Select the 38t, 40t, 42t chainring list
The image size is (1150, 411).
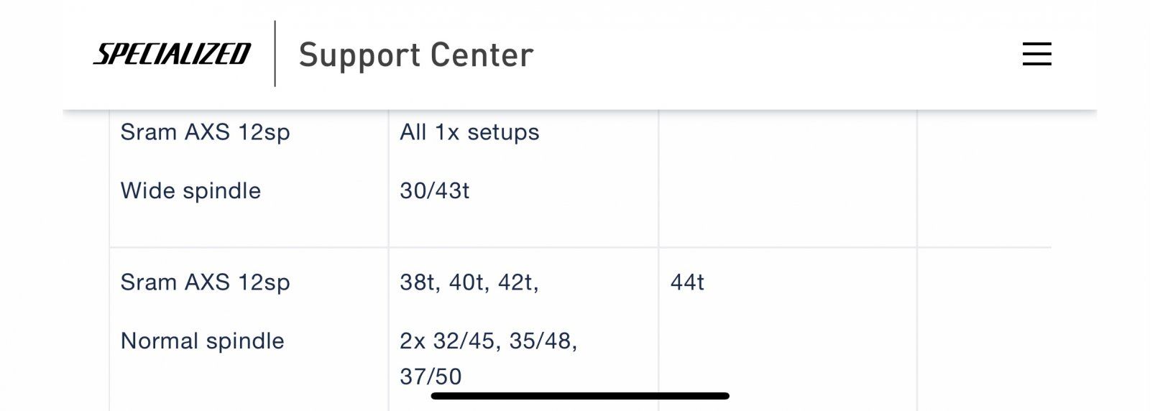tap(469, 282)
